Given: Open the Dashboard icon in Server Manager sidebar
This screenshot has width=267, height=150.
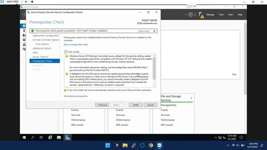Looking at the screenshot, I should 24,26.
